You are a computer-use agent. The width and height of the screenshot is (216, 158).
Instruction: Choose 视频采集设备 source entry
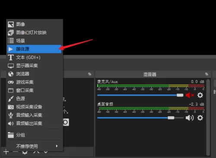(x=35, y=107)
